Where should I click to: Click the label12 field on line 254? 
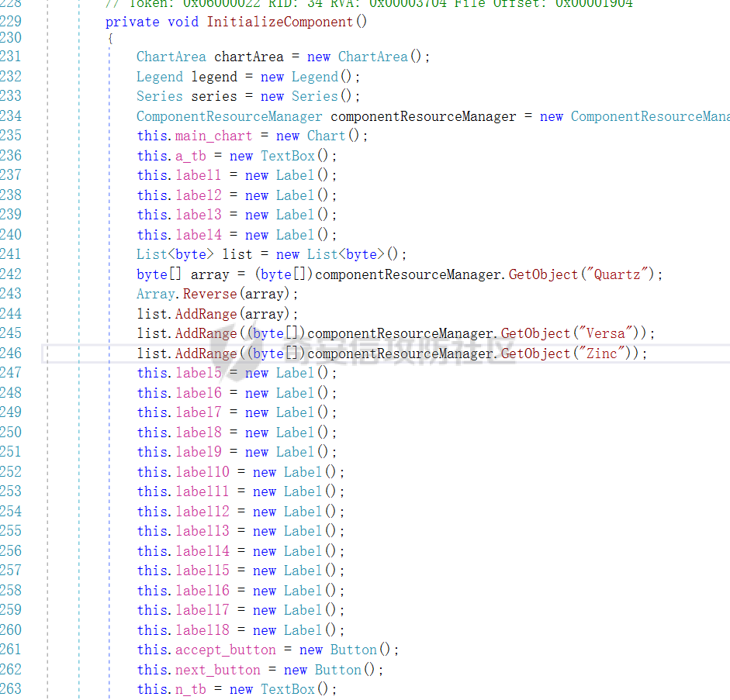point(202,512)
